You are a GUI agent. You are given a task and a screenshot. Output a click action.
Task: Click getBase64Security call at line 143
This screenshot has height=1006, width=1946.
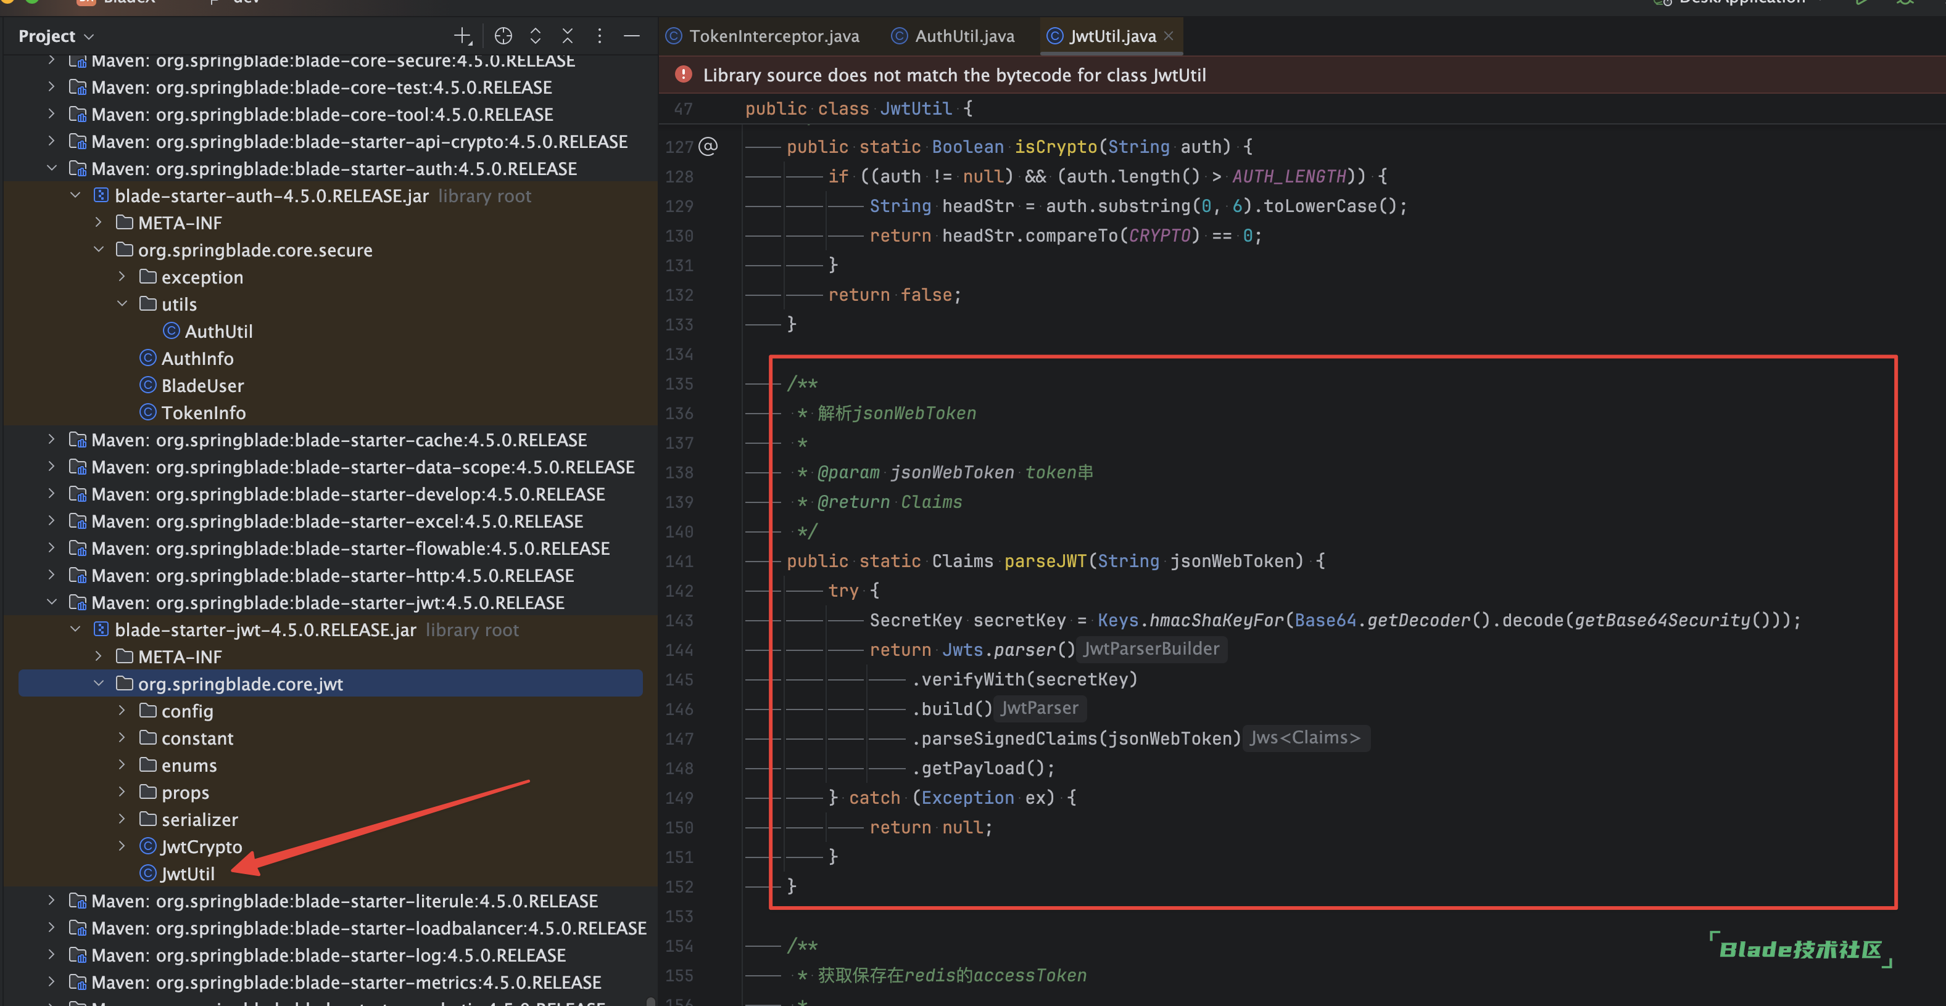(1661, 620)
